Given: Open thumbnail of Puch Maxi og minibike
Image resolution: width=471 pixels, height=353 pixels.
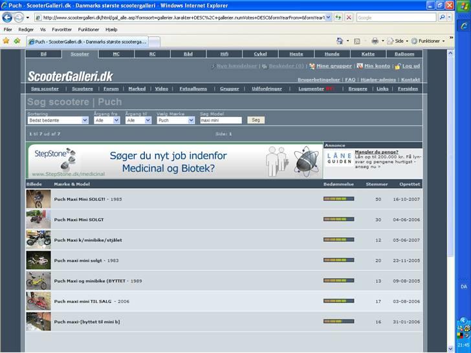Looking at the screenshot, I should [38, 281].
